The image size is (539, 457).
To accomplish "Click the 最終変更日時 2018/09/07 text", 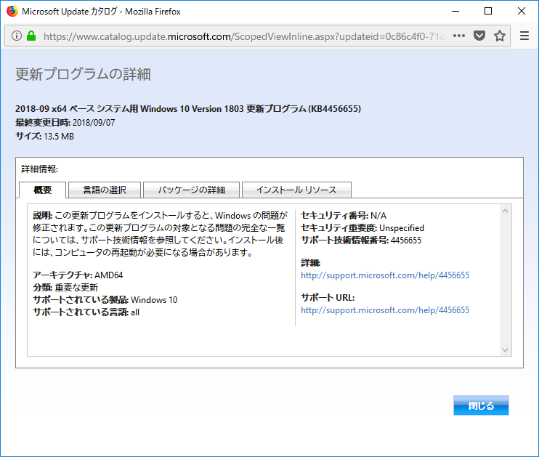I will click(65, 122).
